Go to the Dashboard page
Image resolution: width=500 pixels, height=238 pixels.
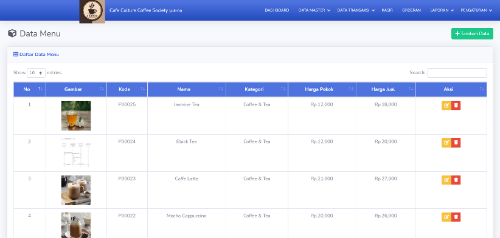[277, 10]
